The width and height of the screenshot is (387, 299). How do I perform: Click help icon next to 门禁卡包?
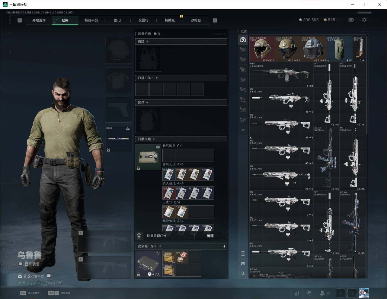coord(154,139)
